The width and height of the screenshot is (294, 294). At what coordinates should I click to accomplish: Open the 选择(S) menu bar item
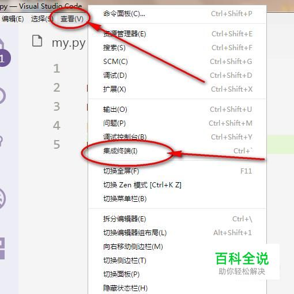click(x=42, y=19)
